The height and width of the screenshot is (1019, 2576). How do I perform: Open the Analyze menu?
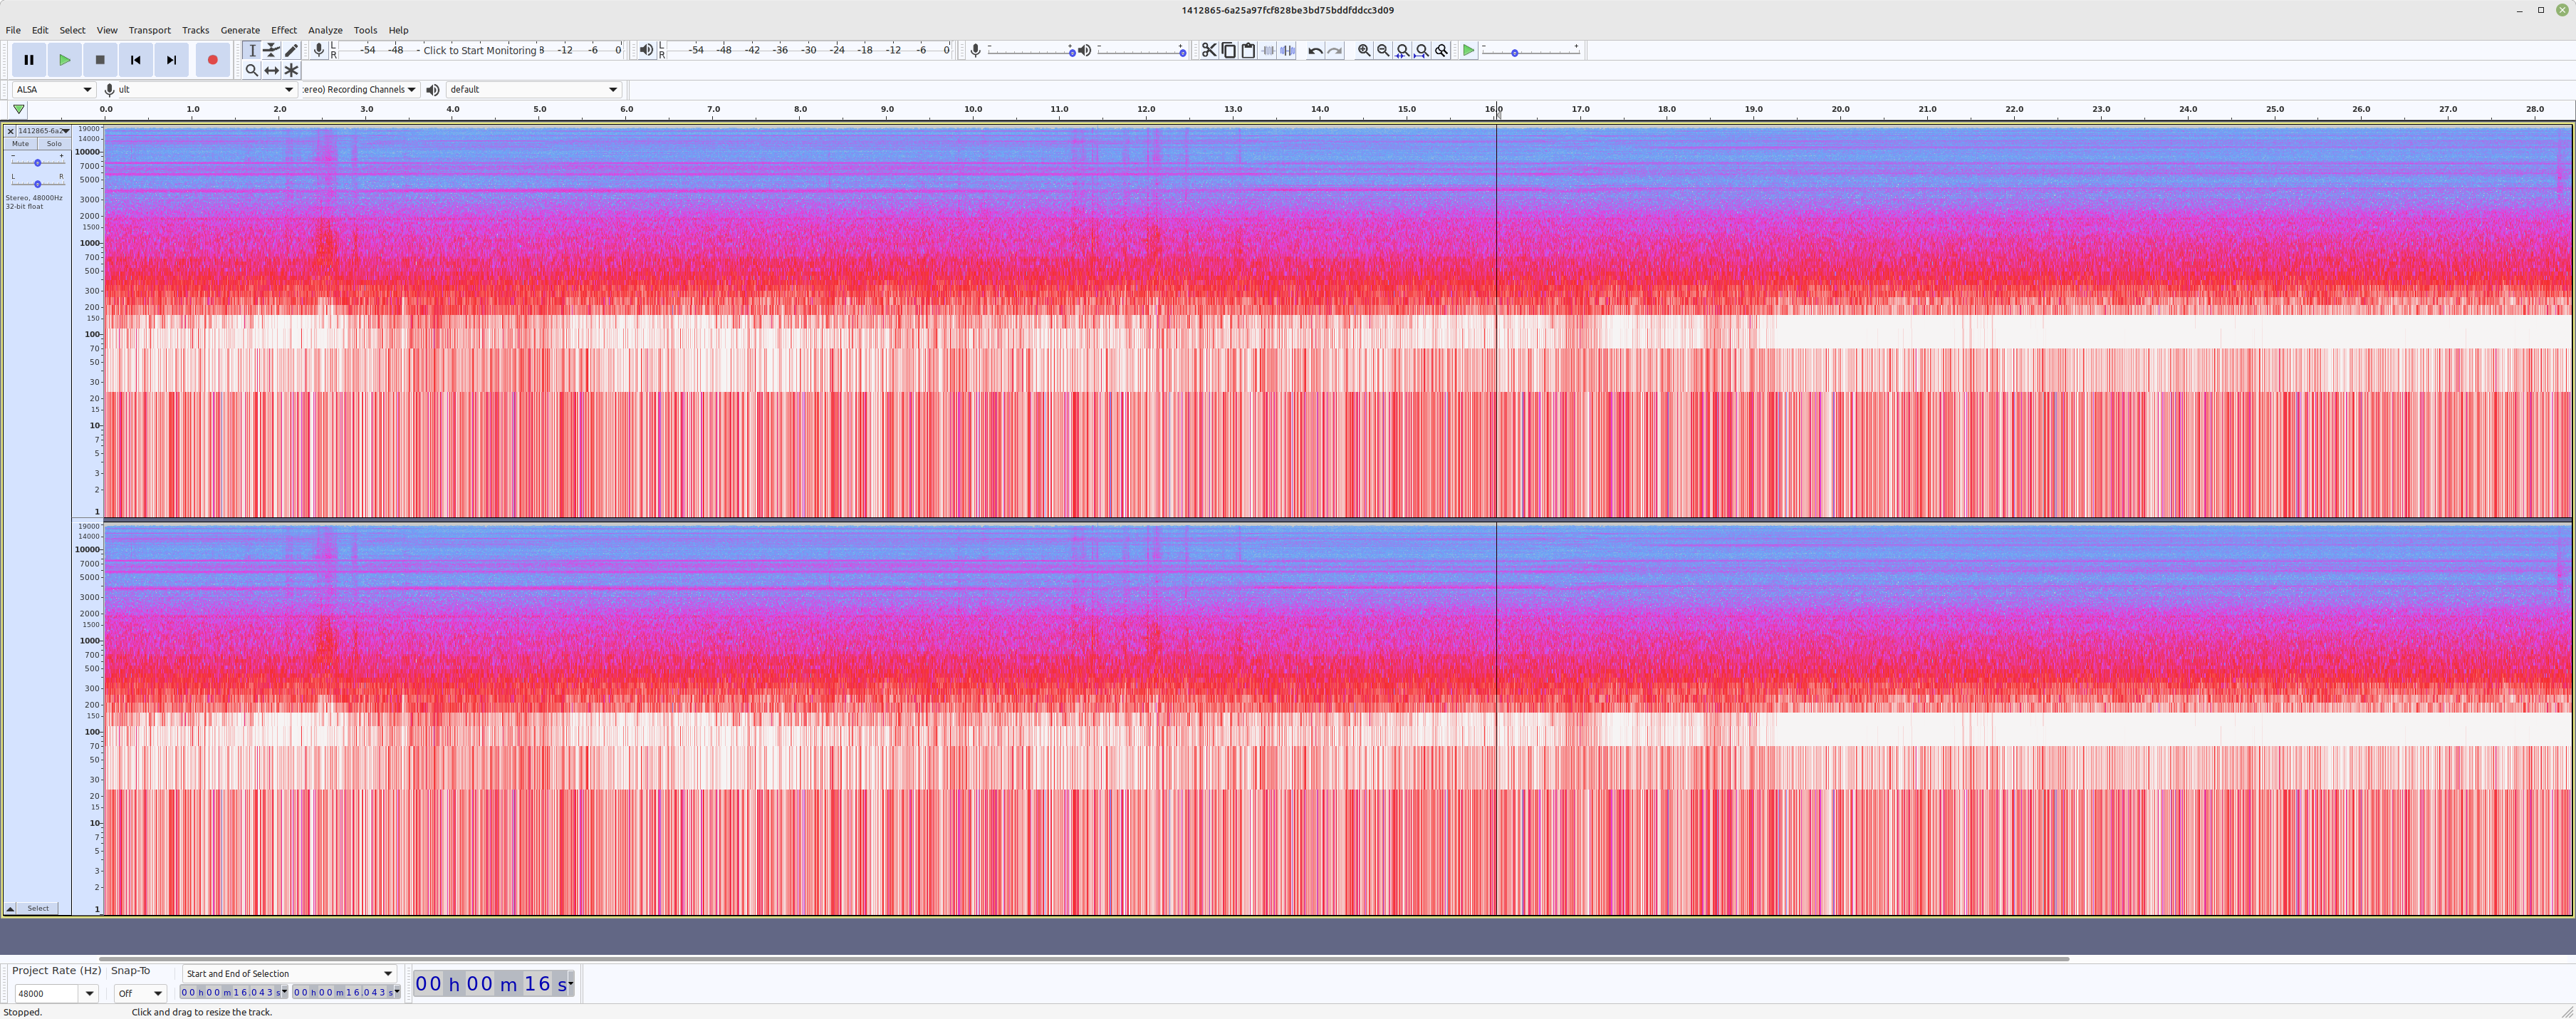tap(325, 30)
